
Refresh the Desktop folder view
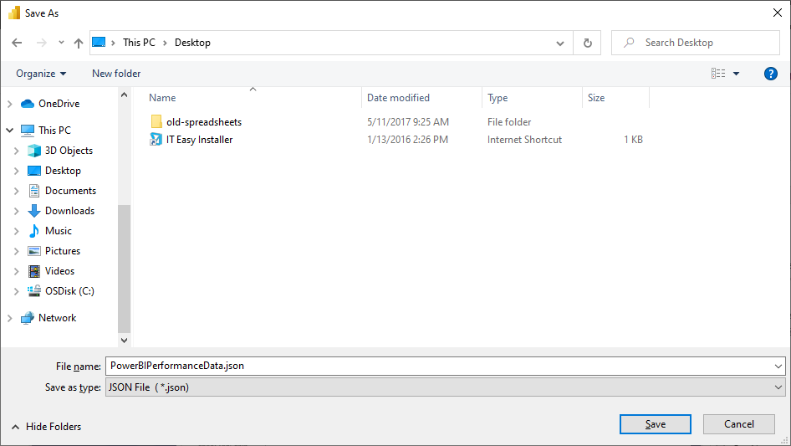(587, 43)
